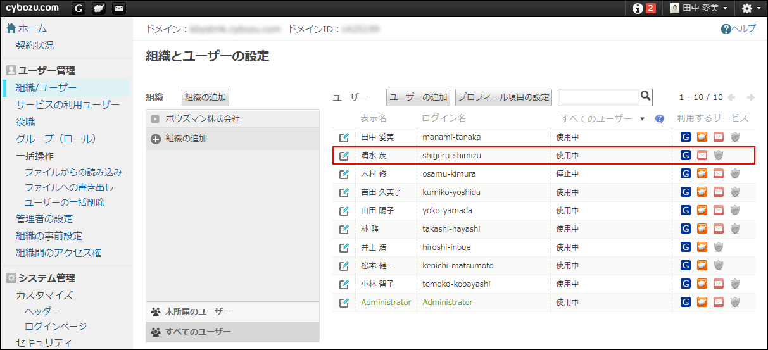The width and height of the screenshot is (768, 350).
Task: Edit user 木村 修 pencil icon
Action: point(344,174)
